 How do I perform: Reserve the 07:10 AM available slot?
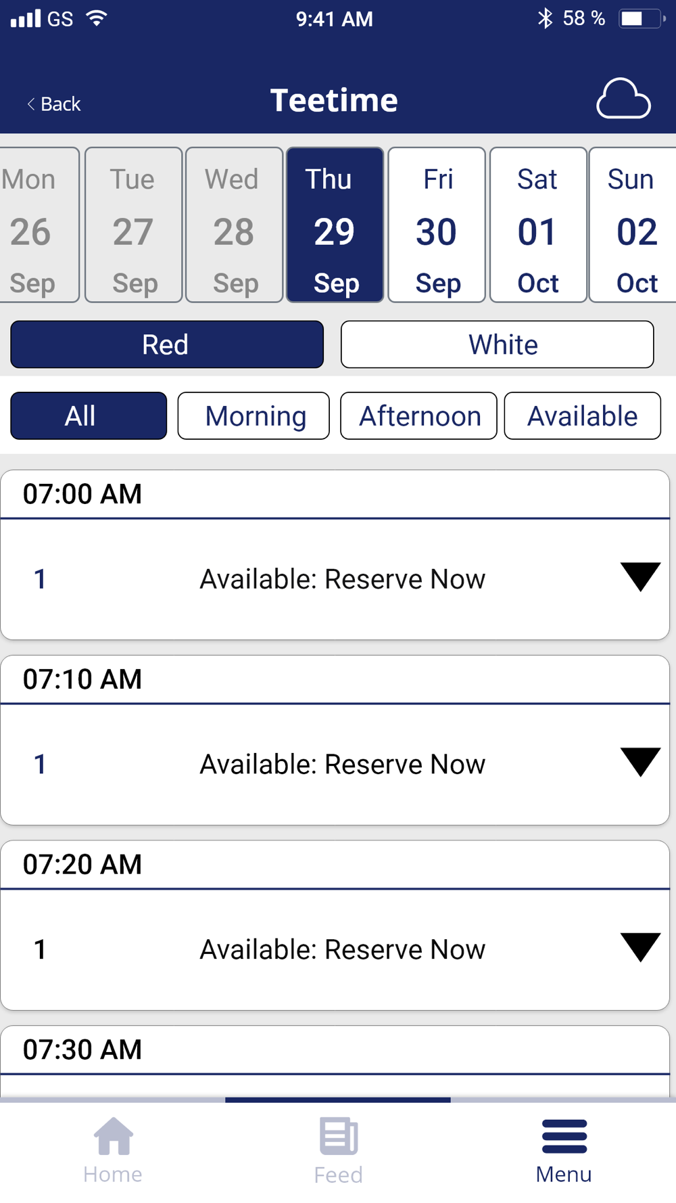(x=342, y=765)
